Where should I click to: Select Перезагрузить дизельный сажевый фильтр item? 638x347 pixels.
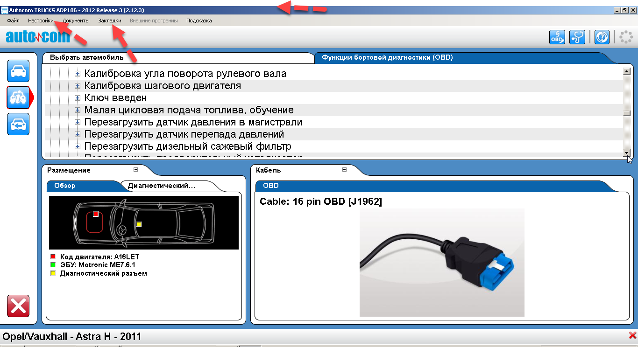coord(188,146)
